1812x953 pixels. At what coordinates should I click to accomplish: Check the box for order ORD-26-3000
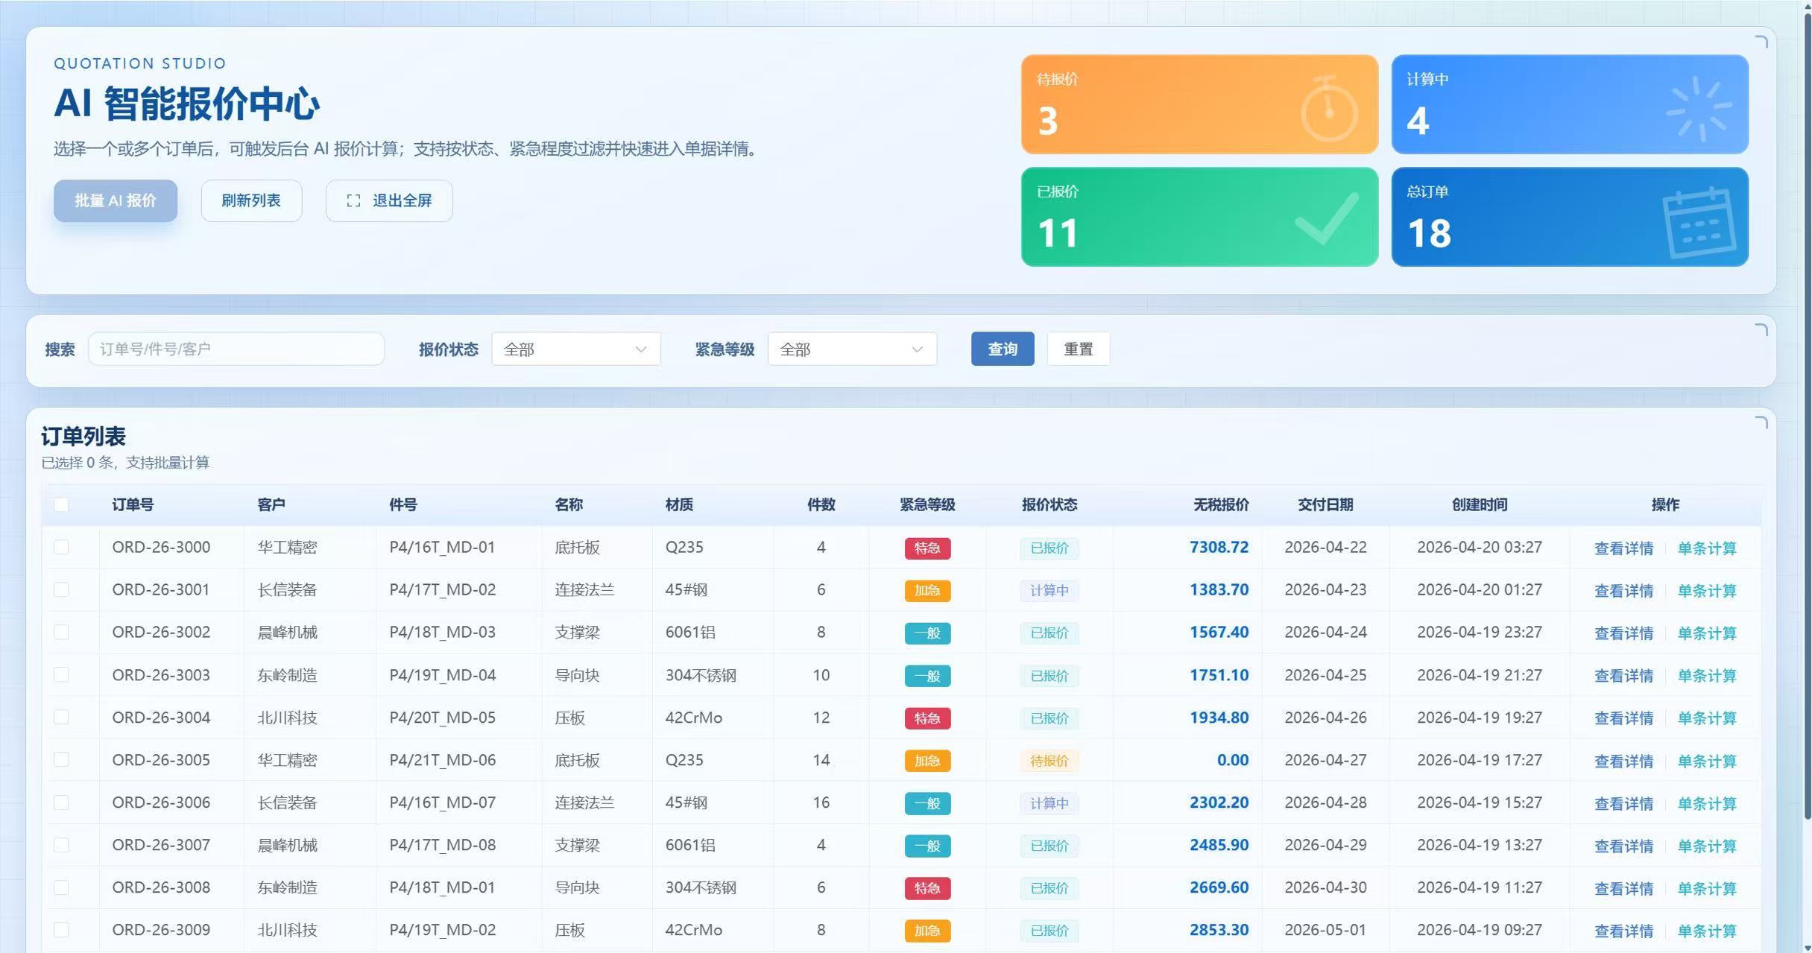(x=61, y=548)
